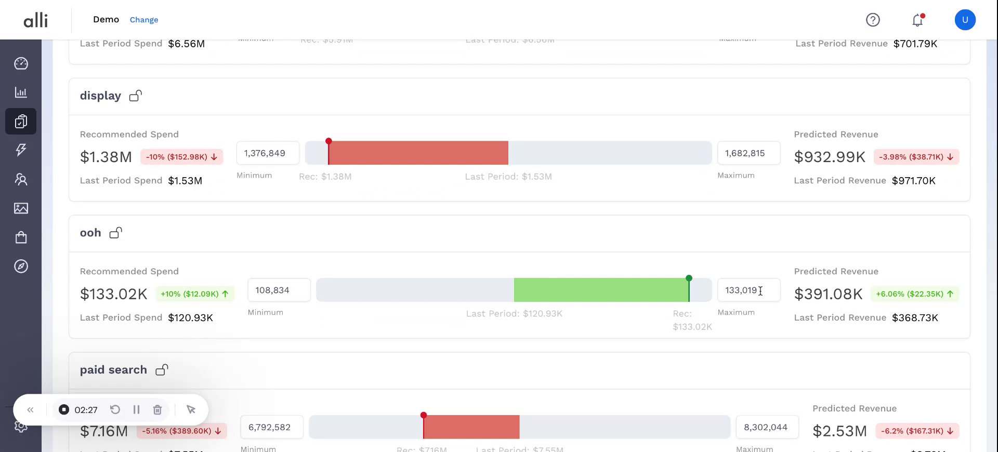Image resolution: width=998 pixels, height=452 pixels.
Task: Click the display Maximum input field
Action: click(748, 153)
